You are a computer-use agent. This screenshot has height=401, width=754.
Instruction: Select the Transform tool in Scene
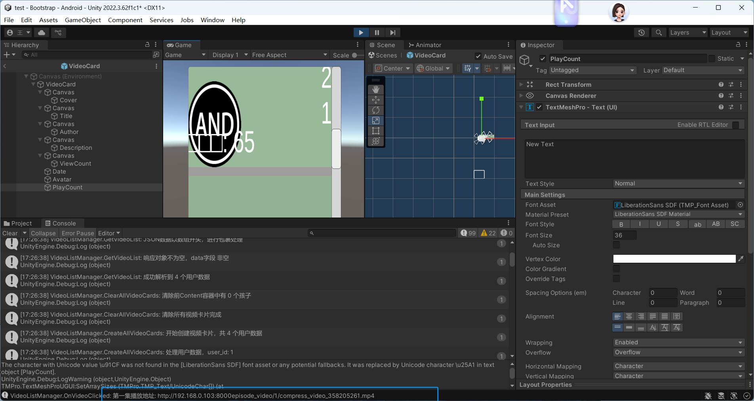[x=376, y=141]
